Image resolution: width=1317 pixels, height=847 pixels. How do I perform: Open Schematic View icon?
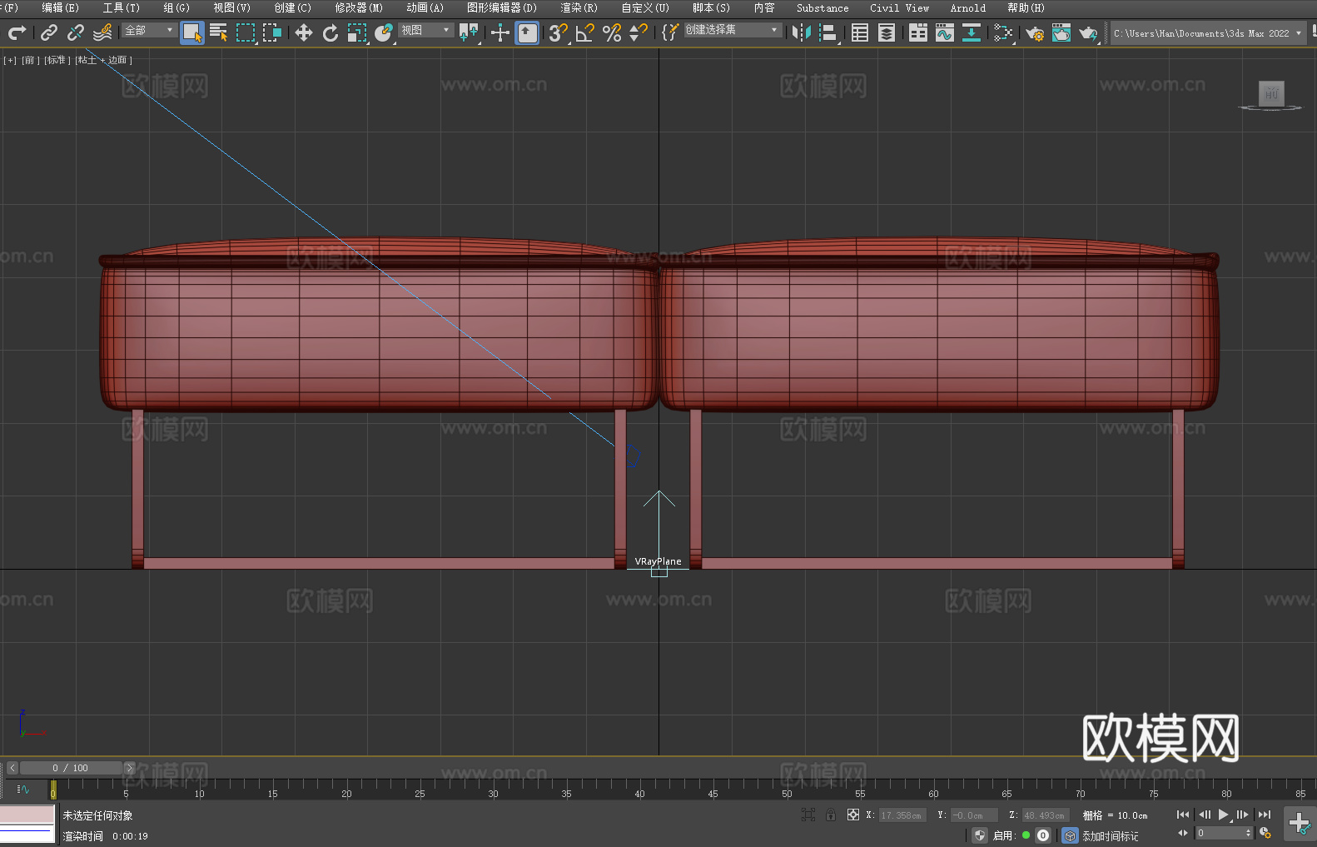click(1003, 32)
